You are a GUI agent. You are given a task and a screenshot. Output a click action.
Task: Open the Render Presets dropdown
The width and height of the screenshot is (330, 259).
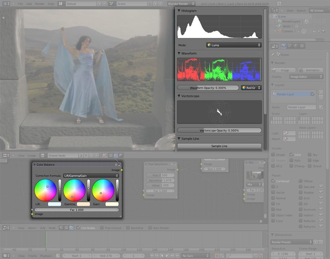coord(291,242)
